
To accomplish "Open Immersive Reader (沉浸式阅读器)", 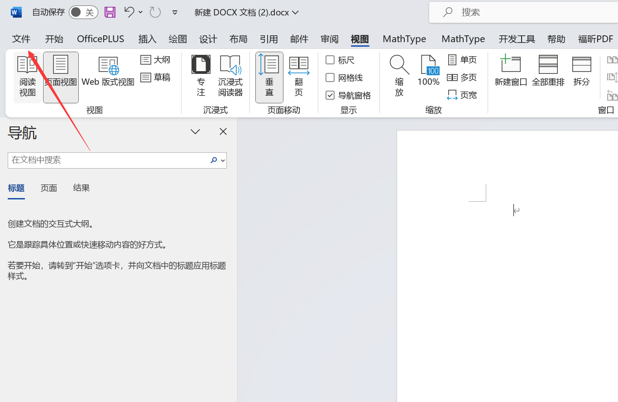I will 230,77.
